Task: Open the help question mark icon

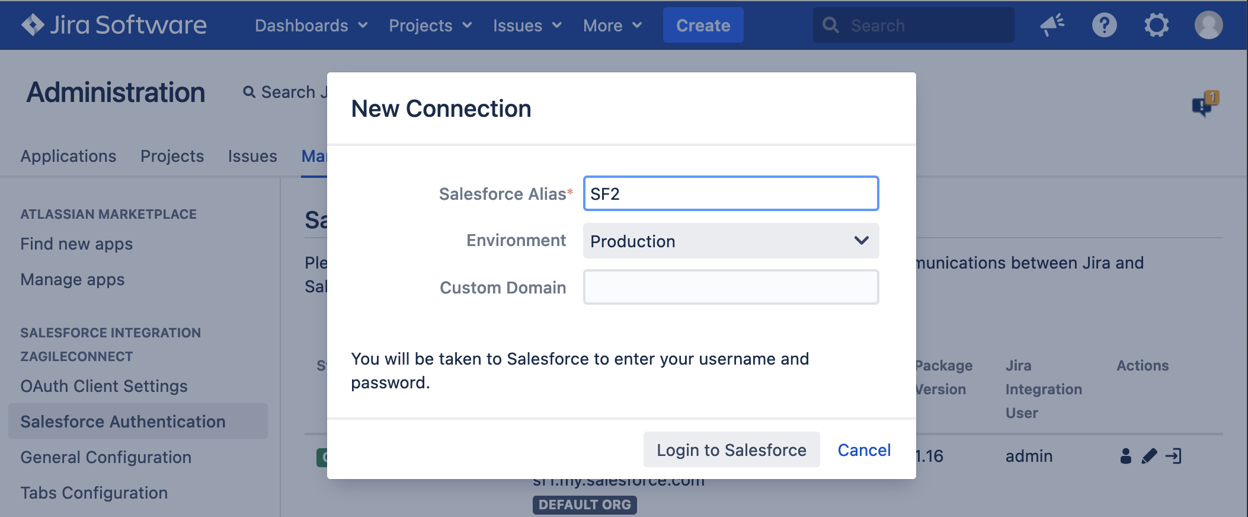Action: (x=1104, y=25)
